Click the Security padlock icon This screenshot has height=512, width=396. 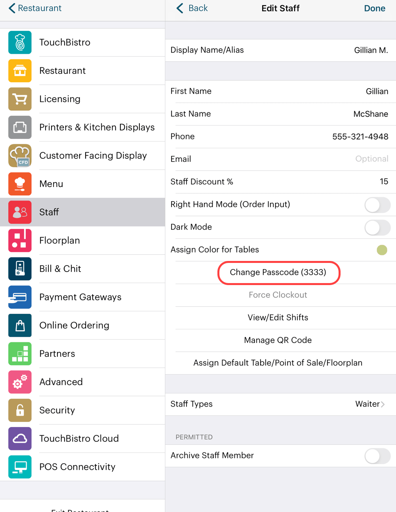pyautogui.click(x=20, y=410)
